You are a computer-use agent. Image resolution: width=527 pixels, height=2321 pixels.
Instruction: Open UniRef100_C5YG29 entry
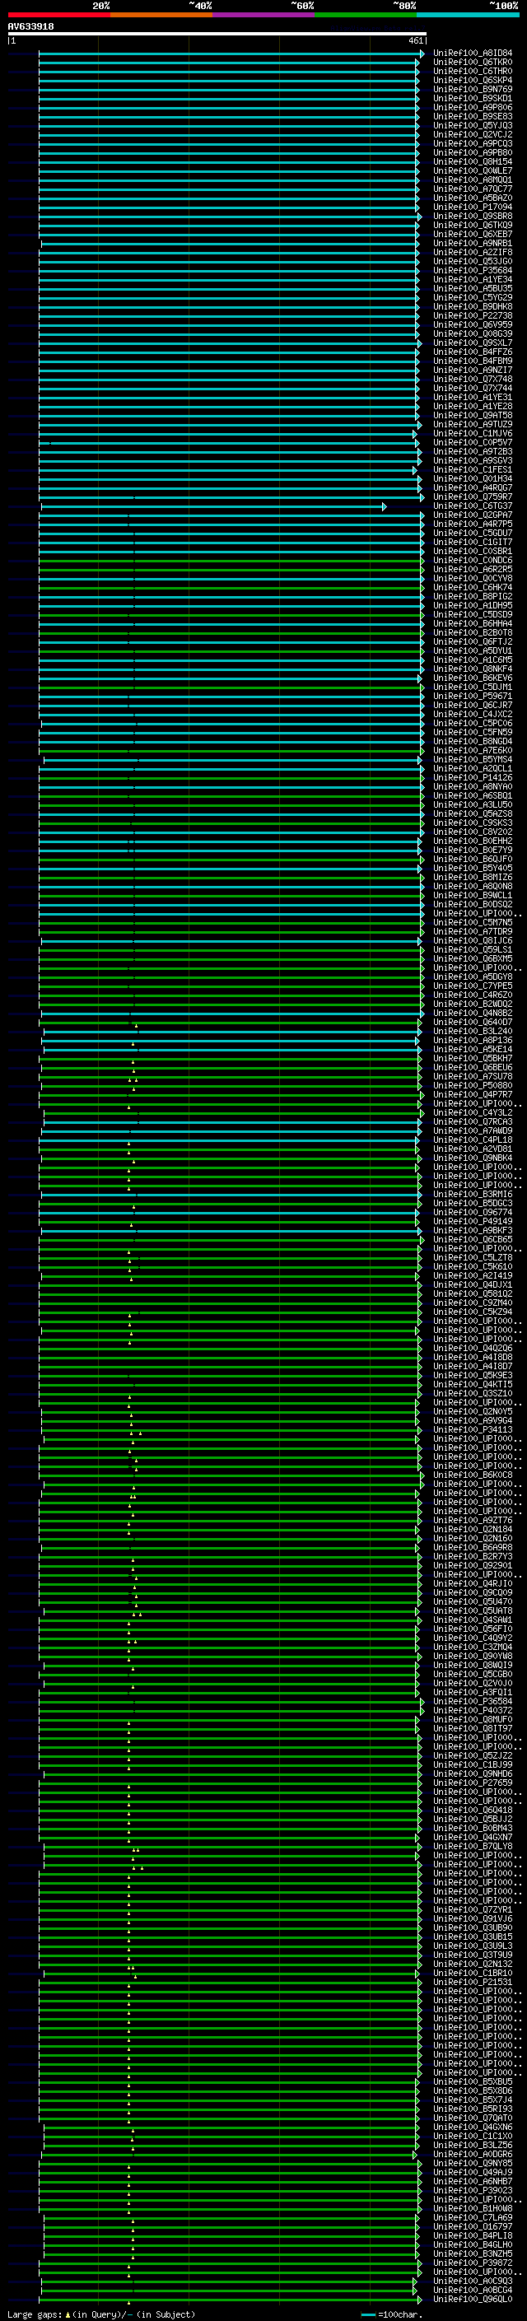[473, 297]
